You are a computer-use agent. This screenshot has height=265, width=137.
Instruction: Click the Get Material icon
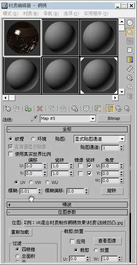pyautogui.click(x=8, y=109)
